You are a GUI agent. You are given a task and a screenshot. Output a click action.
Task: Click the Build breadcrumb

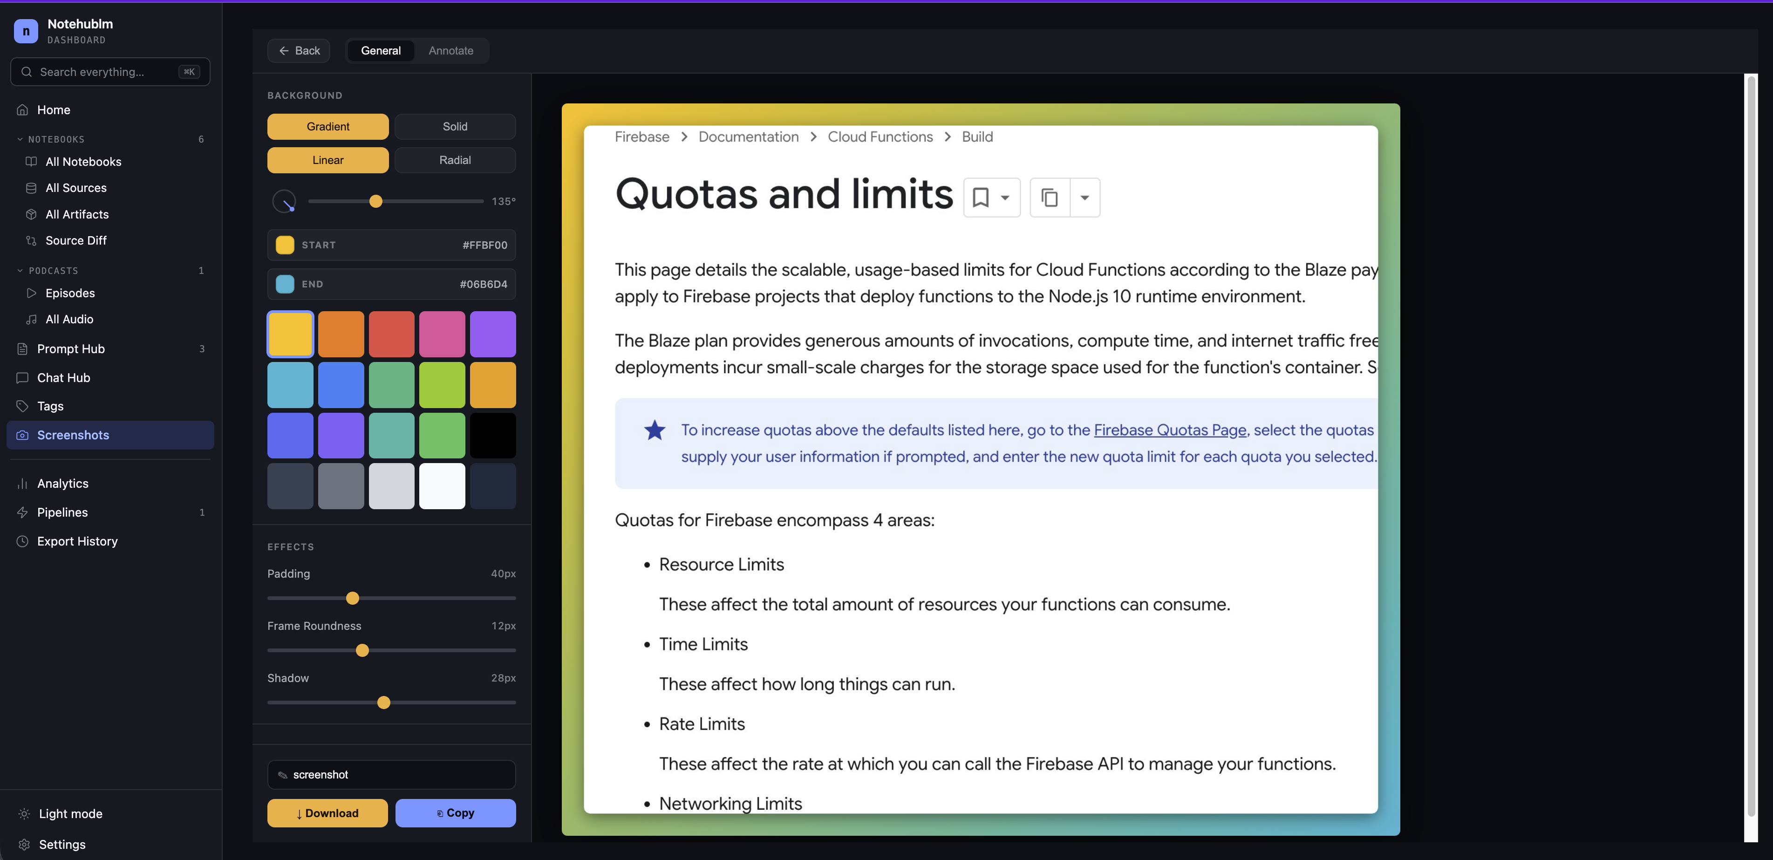[x=977, y=137]
